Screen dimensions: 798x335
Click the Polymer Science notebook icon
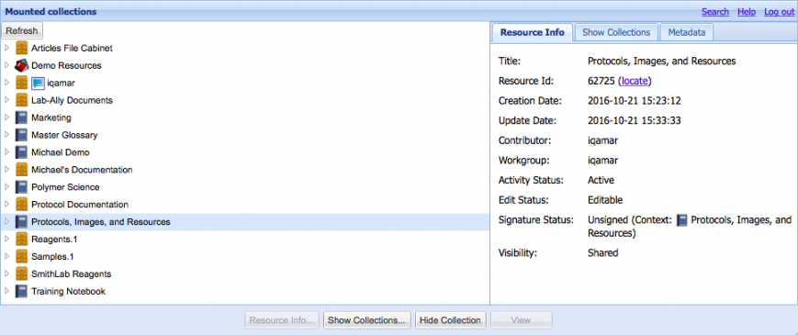point(21,187)
